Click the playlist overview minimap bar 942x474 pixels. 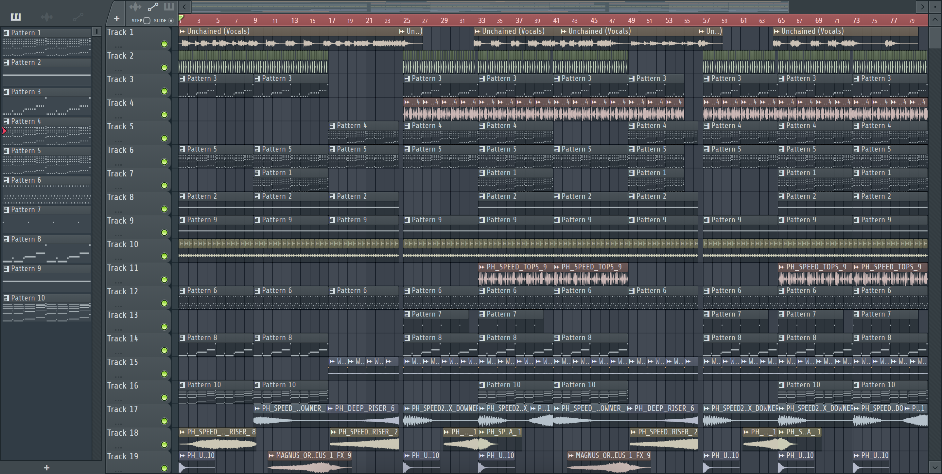(490, 7)
